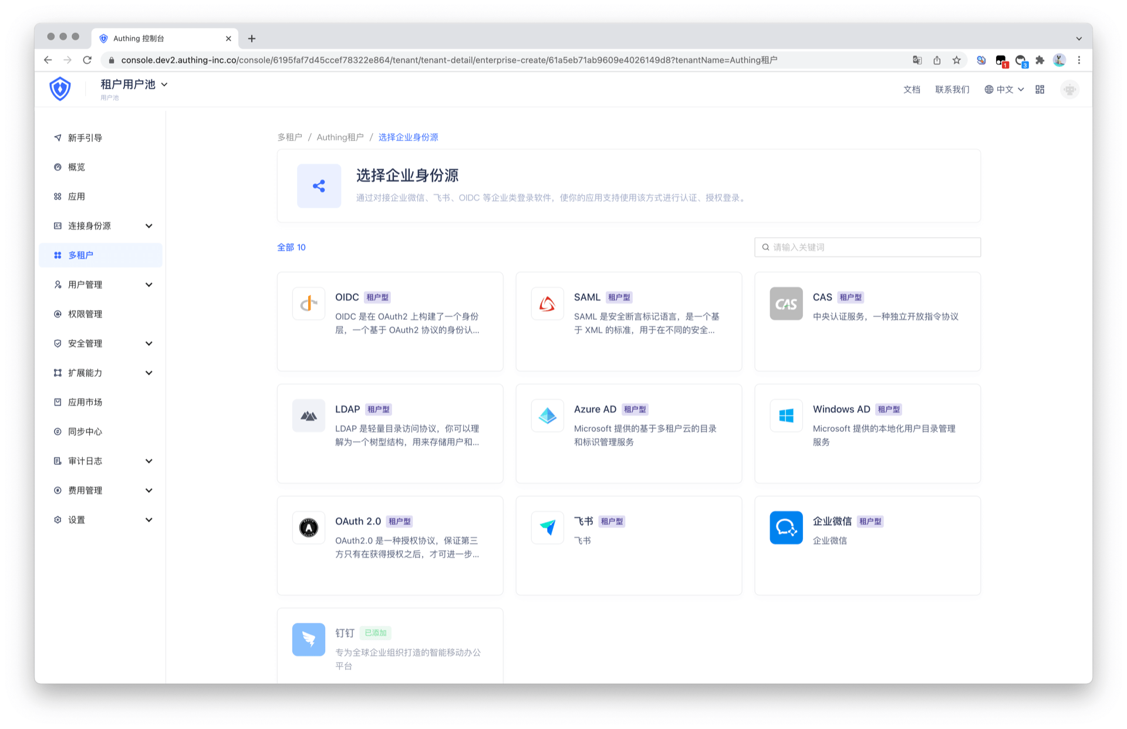1127x729 pixels.
Task: Click the 飞书 paper plane icon
Action: point(547,528)
